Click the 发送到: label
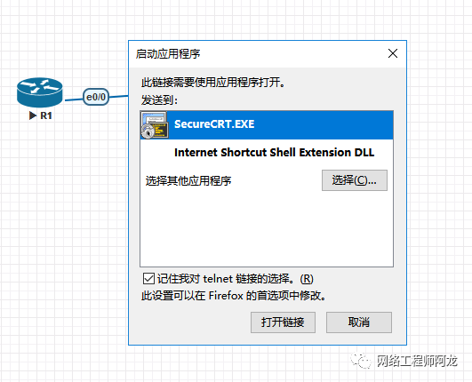The width and height of the screenshot is (472, 382). tap(159, 99)
